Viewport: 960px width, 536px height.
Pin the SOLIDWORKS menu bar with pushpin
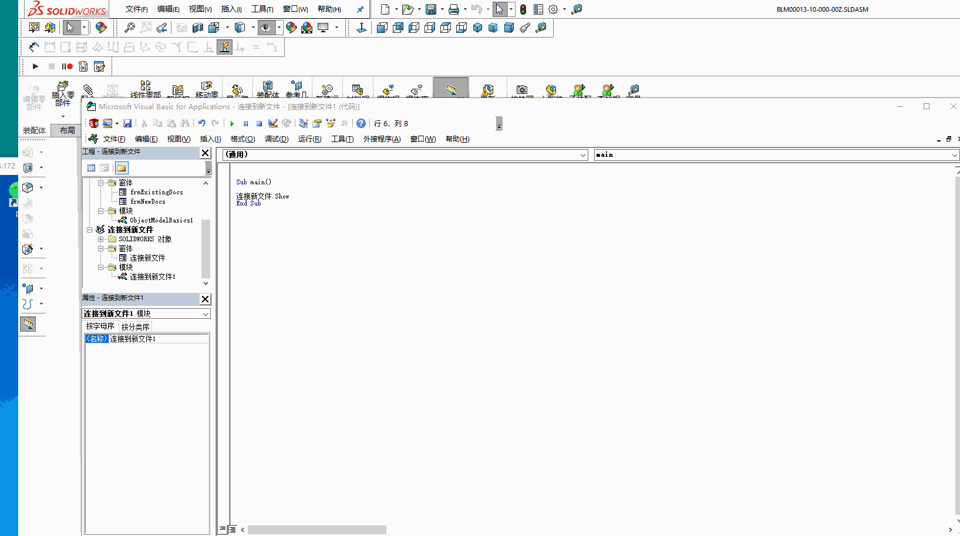pyautogui.click(x=360, y=9)
